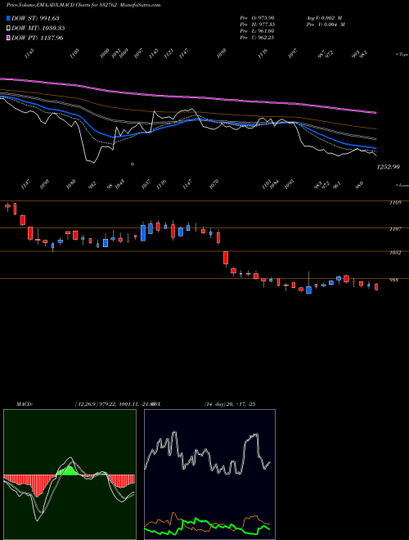This screenshot has height=540, width=409.
Task: Click the 'Pre O: 973.90' value
Action: pyautogui.click(x=257, y=17)
